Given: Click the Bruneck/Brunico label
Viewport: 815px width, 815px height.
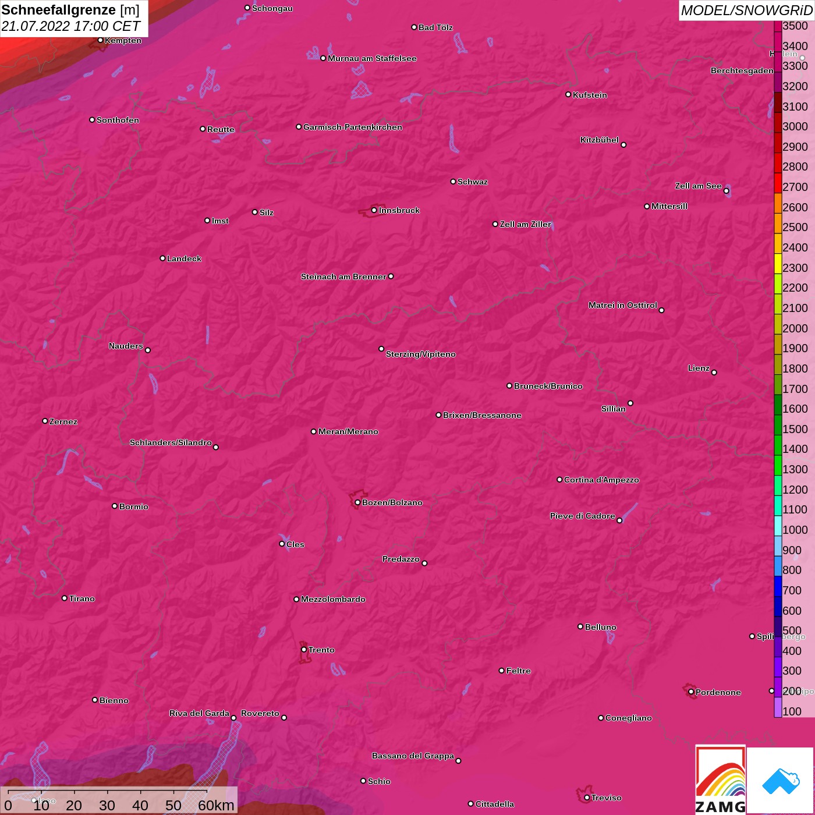Looking at the screenshot, I should pyautogui.click(x=548, y=386).
